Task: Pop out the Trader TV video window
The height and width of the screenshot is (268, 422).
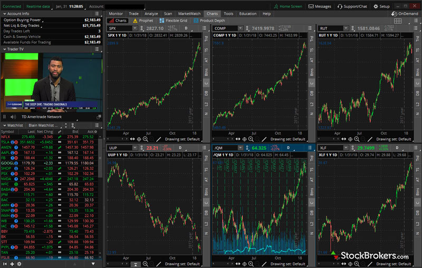Action: click(x=99, y=117)
